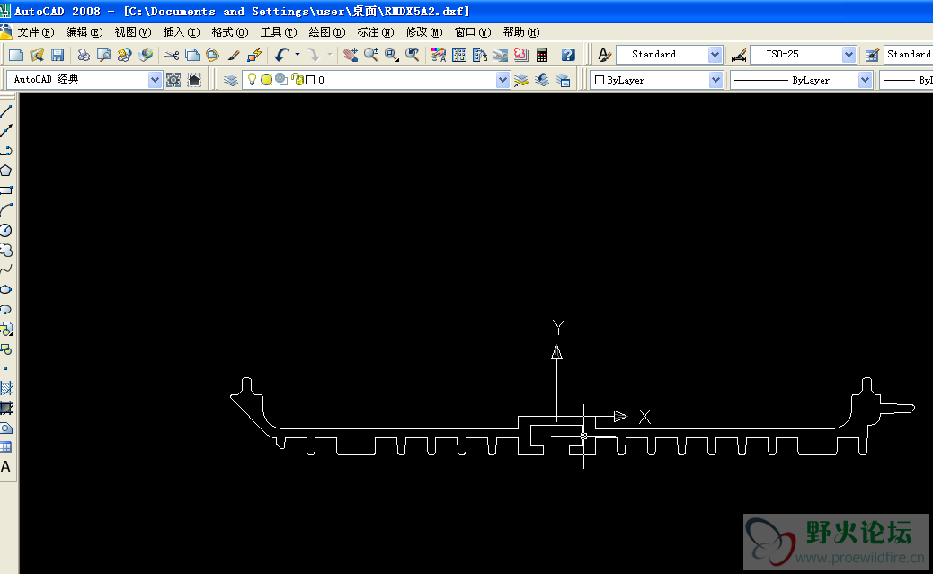This screenshot has height=574, width=933.
Task: Open the 格式(O) menu
Action: 230,32
